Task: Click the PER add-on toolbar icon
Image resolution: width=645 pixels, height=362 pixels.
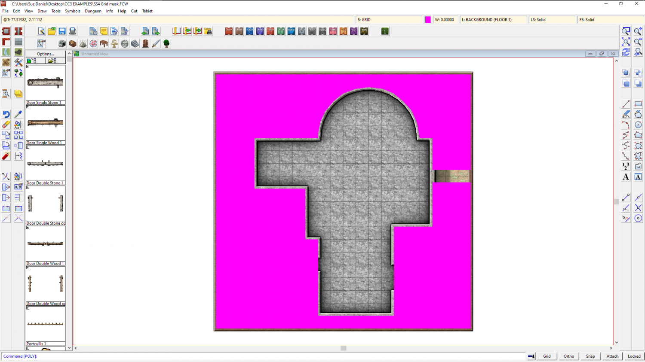Action: pos(281,31)
